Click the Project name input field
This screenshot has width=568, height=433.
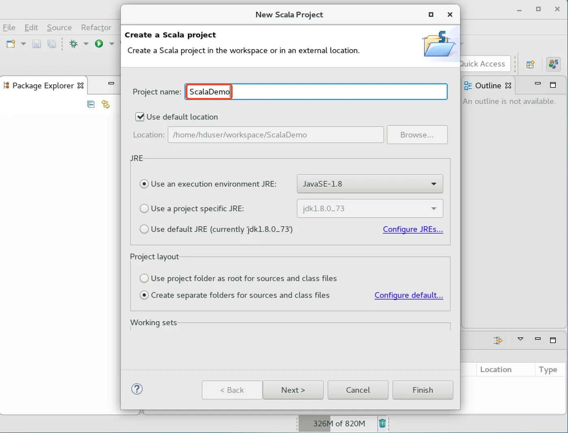316,92
